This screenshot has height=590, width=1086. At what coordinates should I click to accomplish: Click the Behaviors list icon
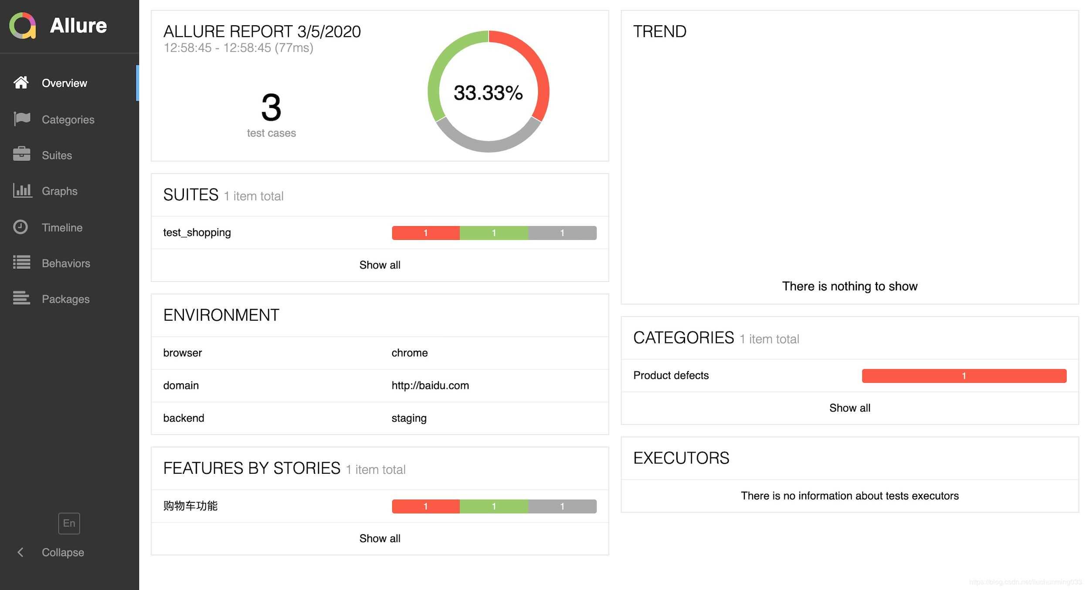[22, 262]
